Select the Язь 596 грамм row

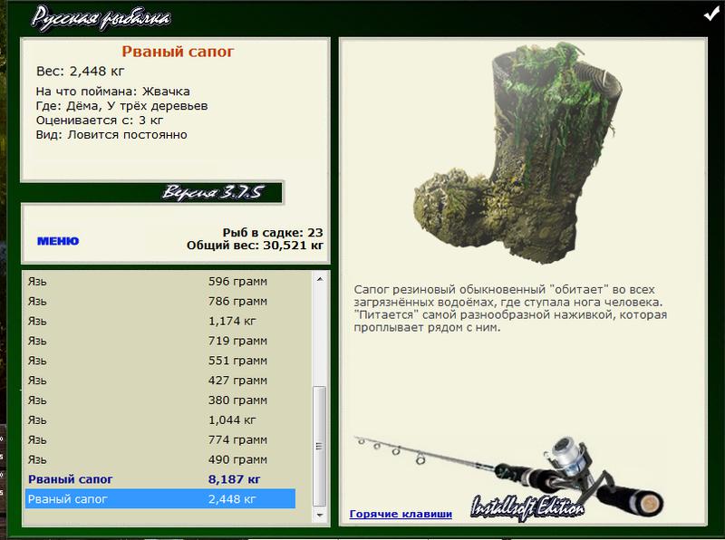pos(160,282)
